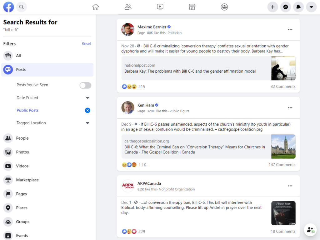Image resolution: width=320 pixels, height=240 pixels.
Task: Open more options on Maxime Bernier's post
Action: tap(290, 30)
